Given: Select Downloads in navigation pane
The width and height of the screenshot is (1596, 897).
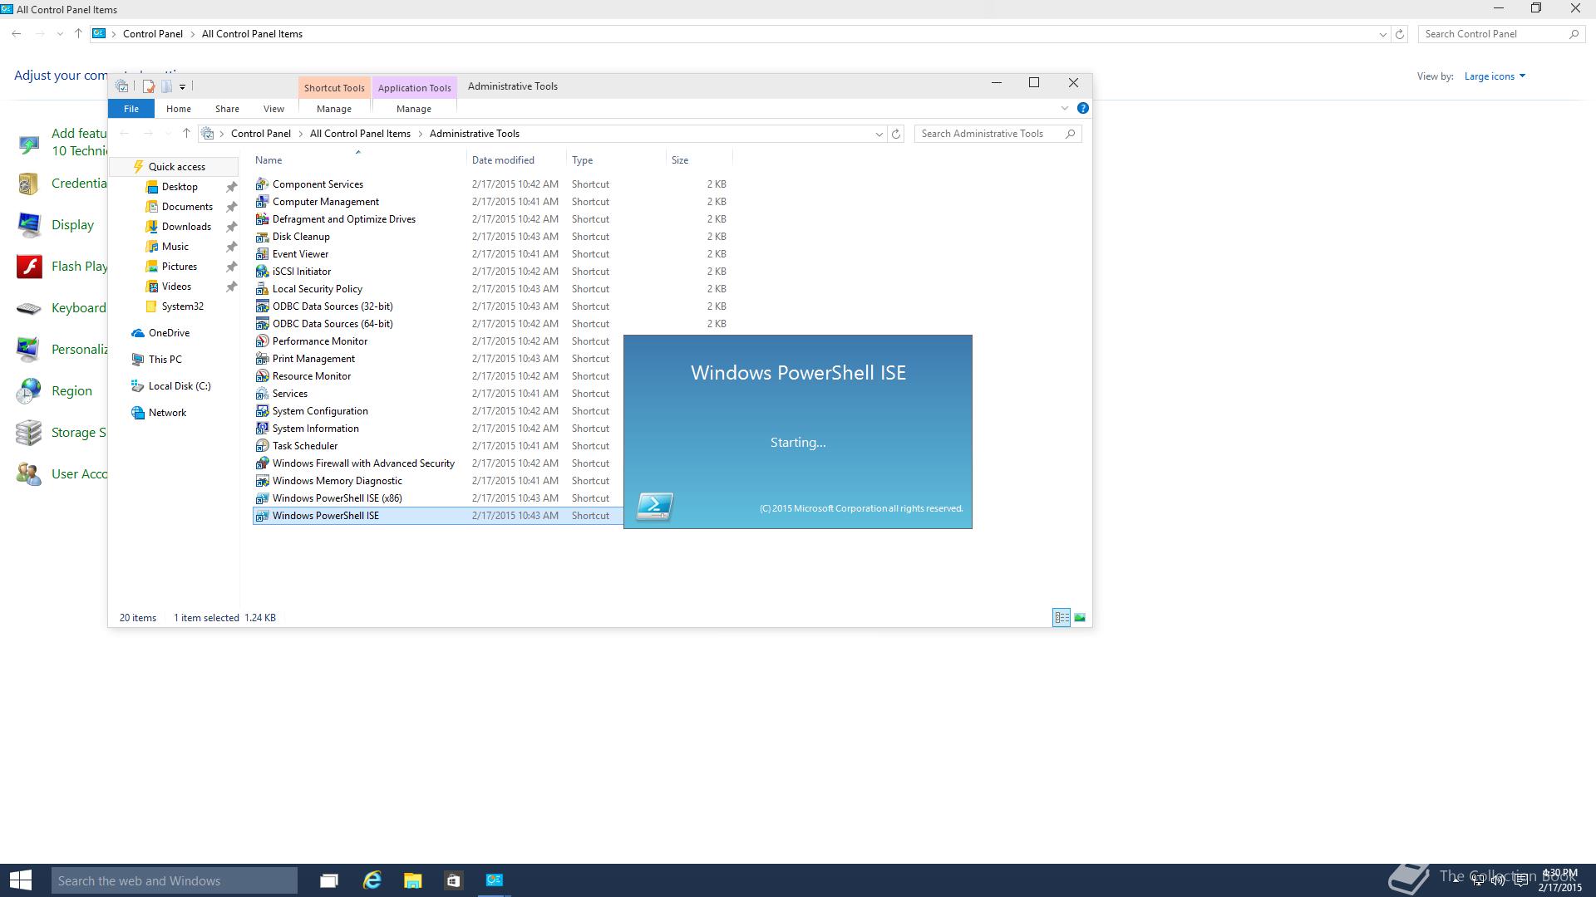Looking at the screenshot, I should click(186, 227).
